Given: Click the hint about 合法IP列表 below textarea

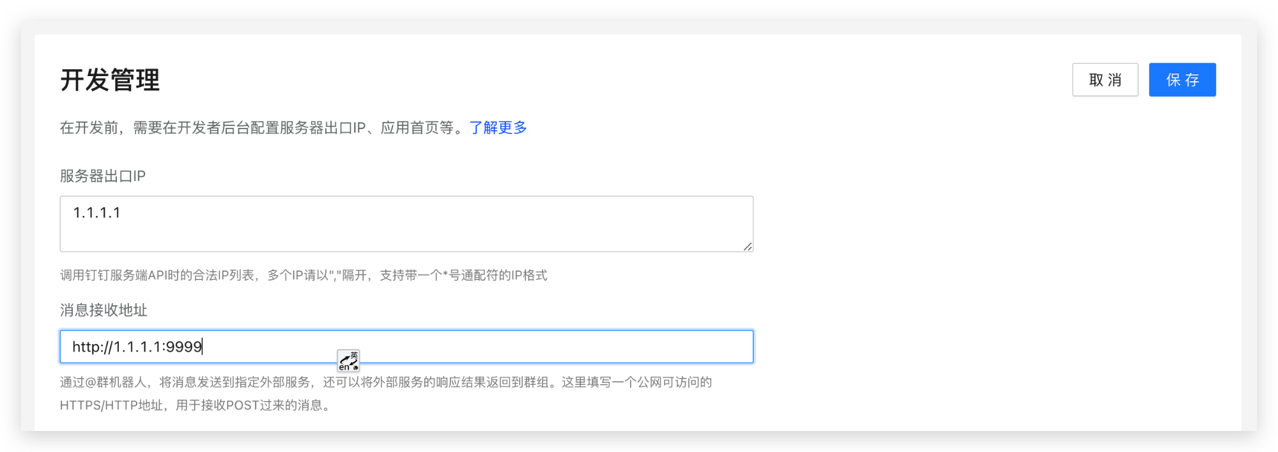Looking at the screenshot, I should 304,276.
